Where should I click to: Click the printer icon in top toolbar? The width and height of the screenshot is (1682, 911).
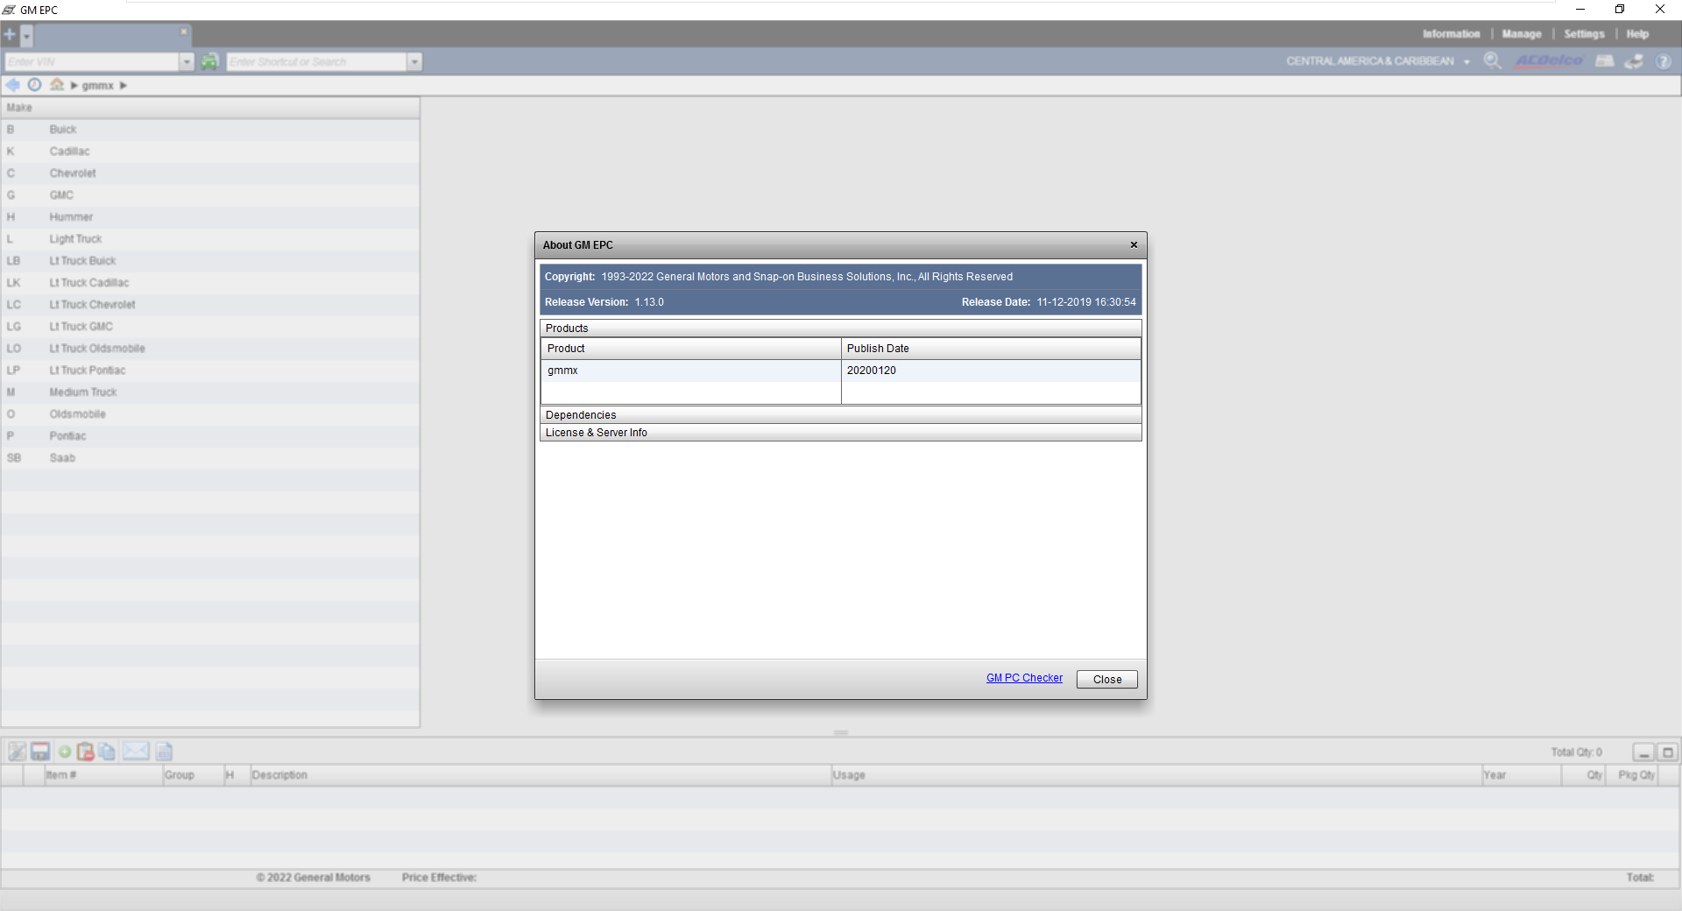pos(1634,61)
